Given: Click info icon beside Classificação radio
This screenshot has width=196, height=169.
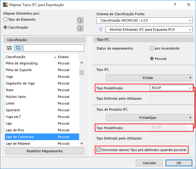Looking at the screenshot, I should (x=80, y=28).
